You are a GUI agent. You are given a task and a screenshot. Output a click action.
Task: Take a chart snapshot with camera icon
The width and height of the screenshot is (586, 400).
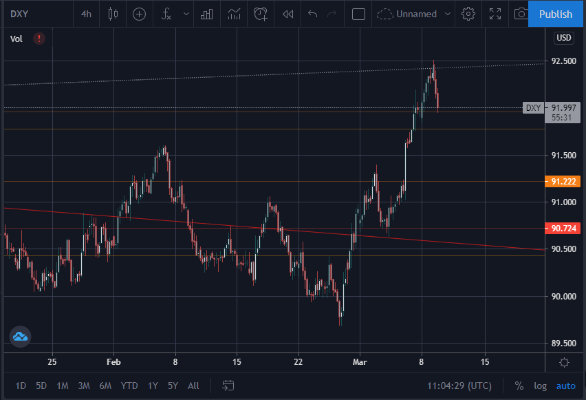[521, 14]
